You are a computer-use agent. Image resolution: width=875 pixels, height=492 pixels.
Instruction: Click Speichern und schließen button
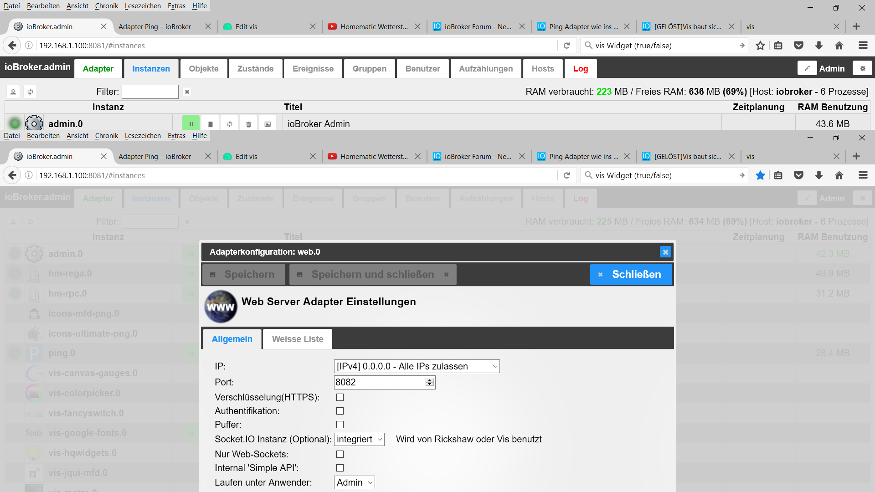click(372, 274)
